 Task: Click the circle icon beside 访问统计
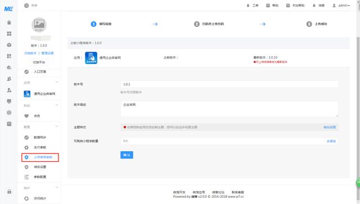[x=26, y=198]
